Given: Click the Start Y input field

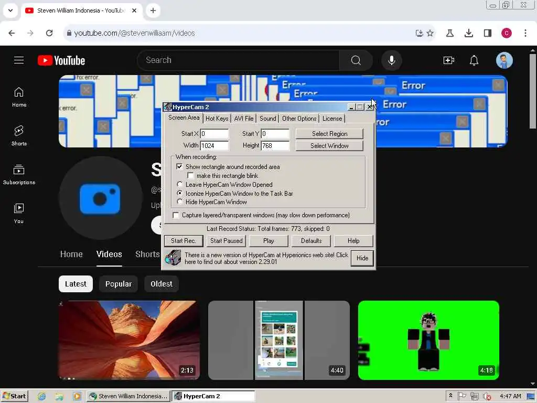Looking at the screenshot, I should (275, 134).
